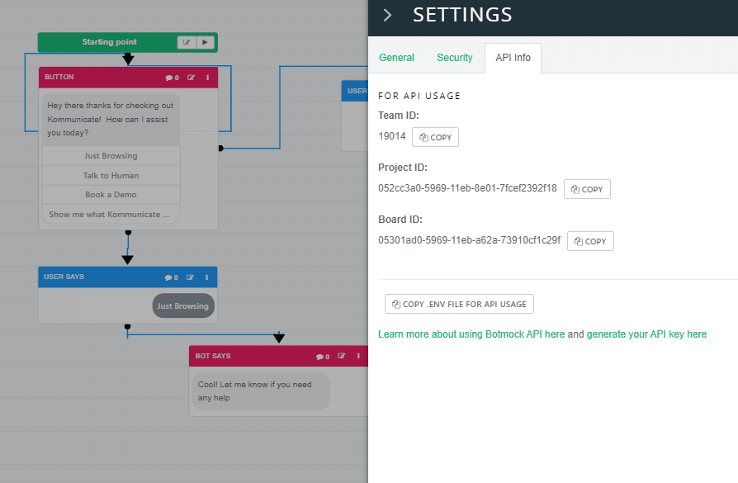Click the BOT SAYS block header title

coord(213,356)
